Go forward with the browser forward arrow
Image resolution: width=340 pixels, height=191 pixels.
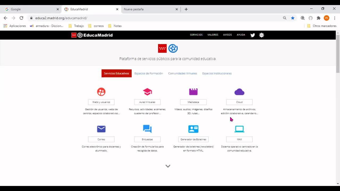click(x=14, y=18)
